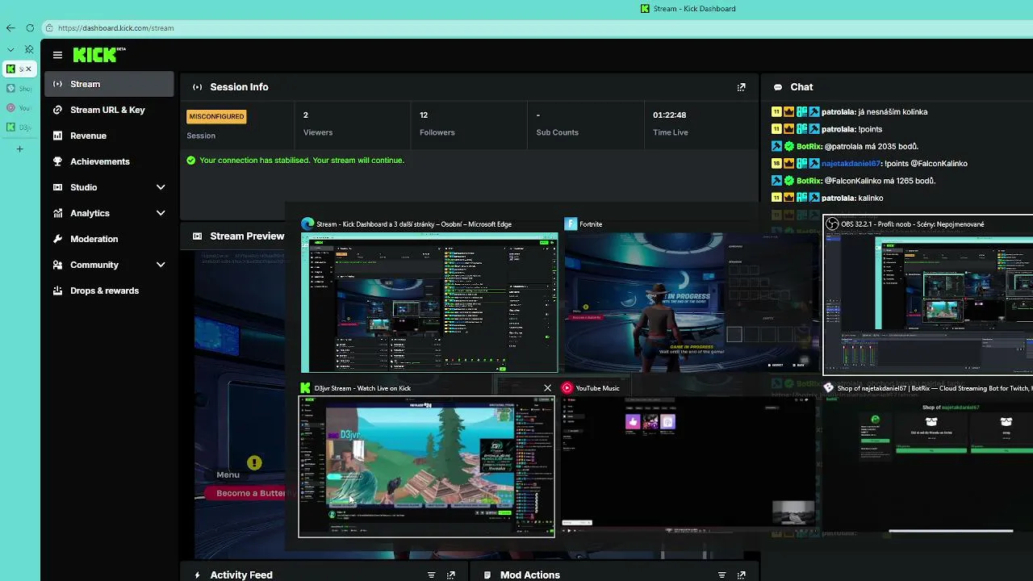Pop out the Session Info panel

[741, 87]
